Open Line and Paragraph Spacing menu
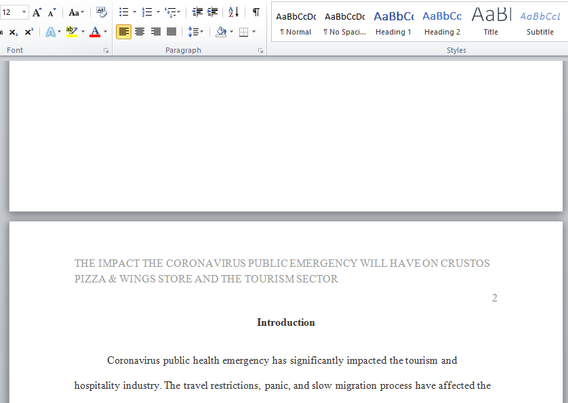The width and height of the screenshot is (568, 403). 196,32
